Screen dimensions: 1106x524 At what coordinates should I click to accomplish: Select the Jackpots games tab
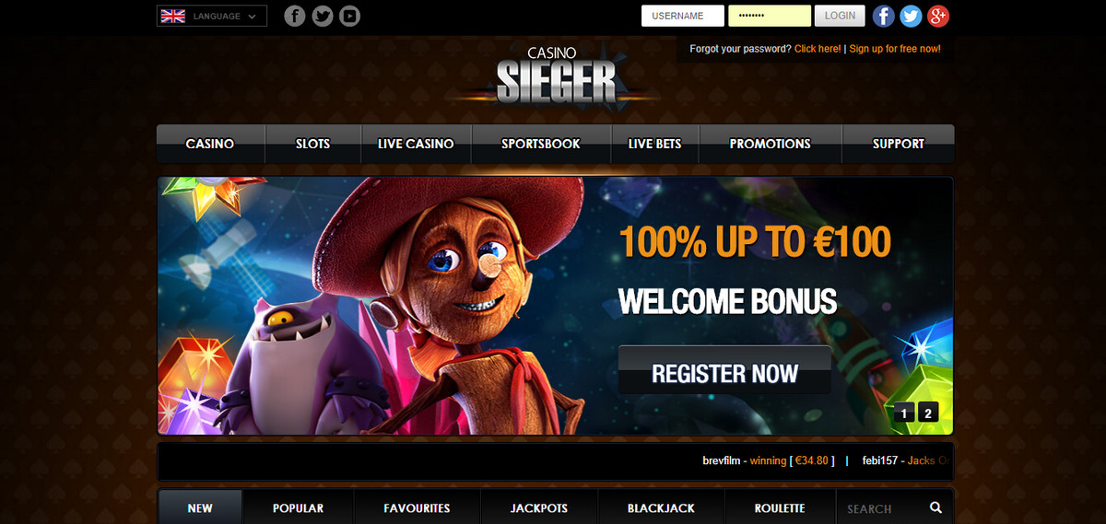coord(539,508)
